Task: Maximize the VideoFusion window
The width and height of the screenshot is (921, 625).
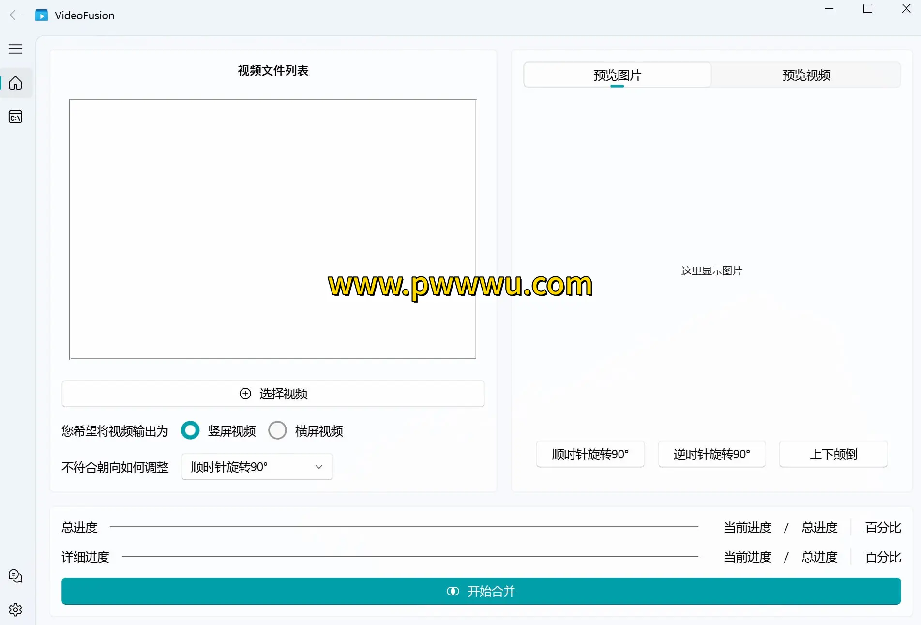Action: click(868, 9)
